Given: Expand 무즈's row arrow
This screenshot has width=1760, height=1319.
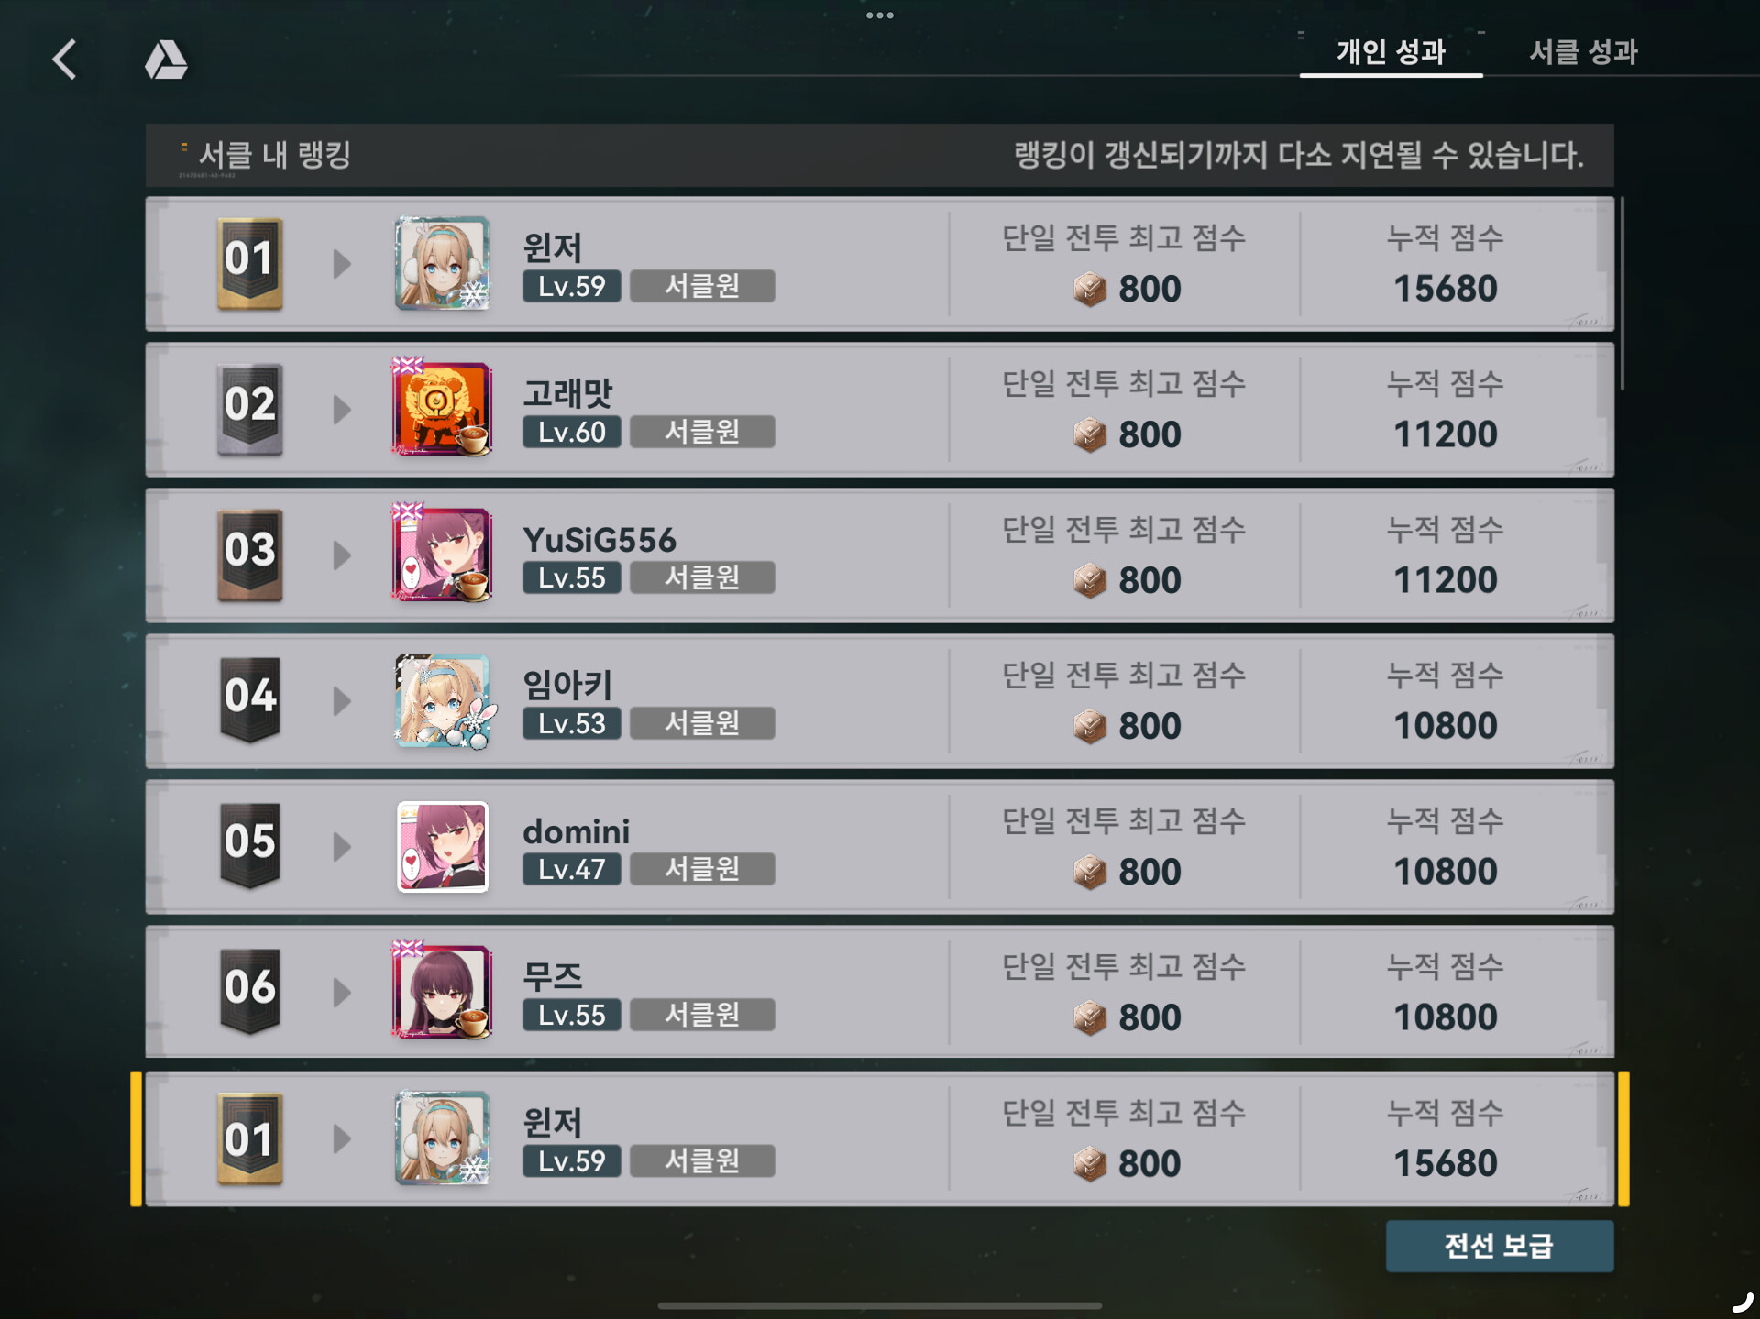Looking at the screenshot, I should pos(342,993).
